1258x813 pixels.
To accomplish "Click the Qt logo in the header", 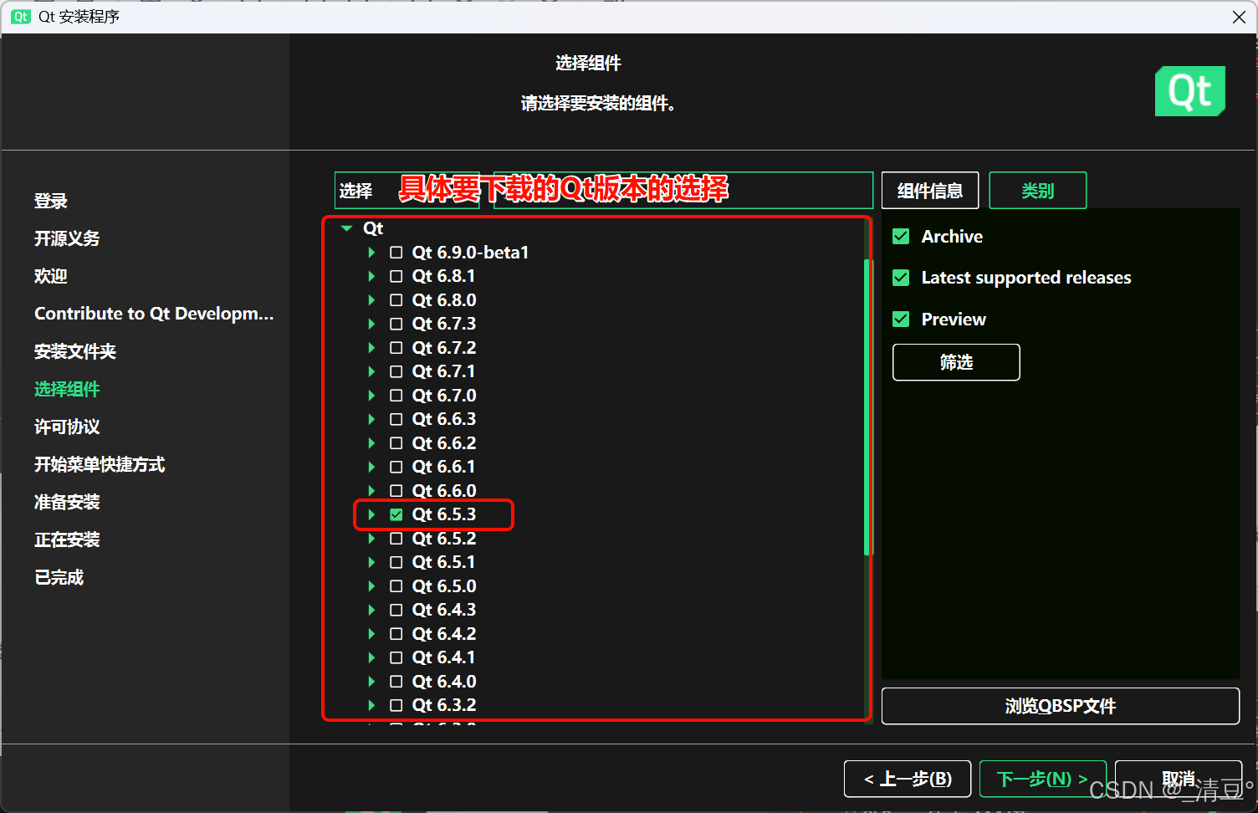I will pyautogui.click(x=1189, y=91).
